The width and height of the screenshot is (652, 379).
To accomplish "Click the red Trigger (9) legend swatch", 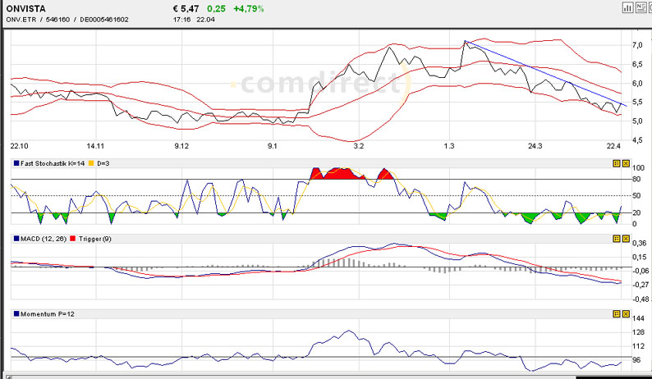I will point(72,238).
